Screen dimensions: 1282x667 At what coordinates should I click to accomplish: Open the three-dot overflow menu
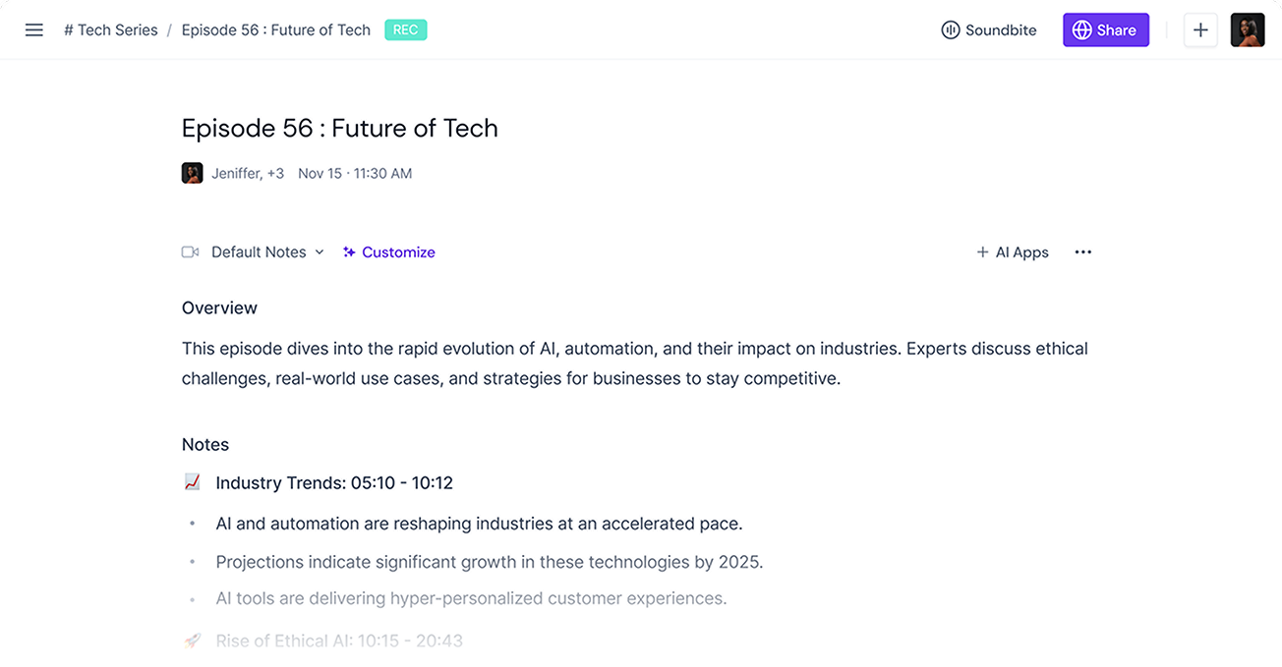(1082, 251)
